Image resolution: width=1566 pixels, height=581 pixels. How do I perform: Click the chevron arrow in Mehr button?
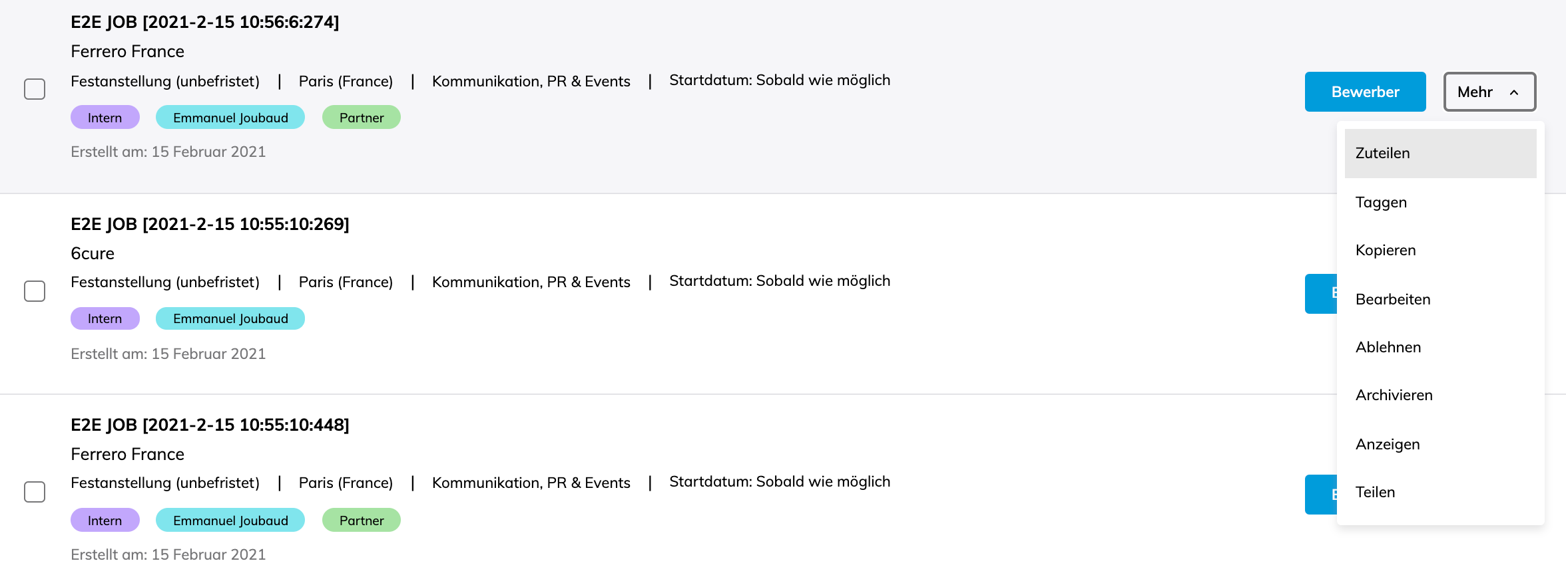click(x=1514, y=92)
